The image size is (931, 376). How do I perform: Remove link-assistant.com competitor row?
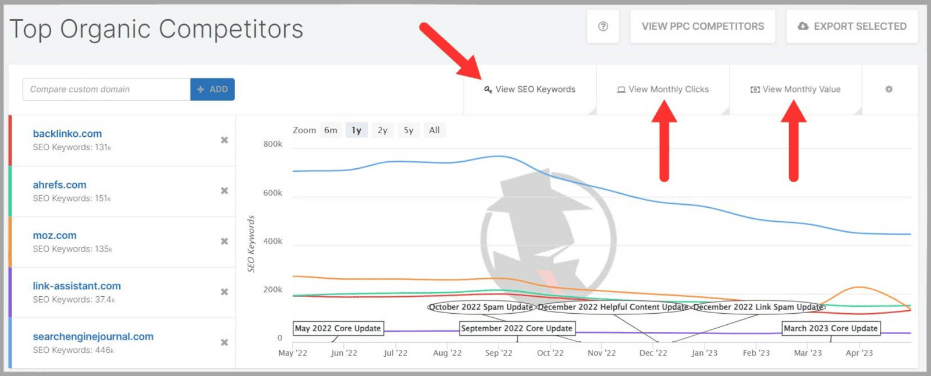(x=224, y=292)
